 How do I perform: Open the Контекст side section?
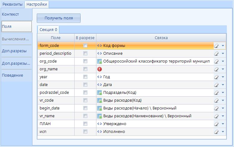tap(11, 14)
